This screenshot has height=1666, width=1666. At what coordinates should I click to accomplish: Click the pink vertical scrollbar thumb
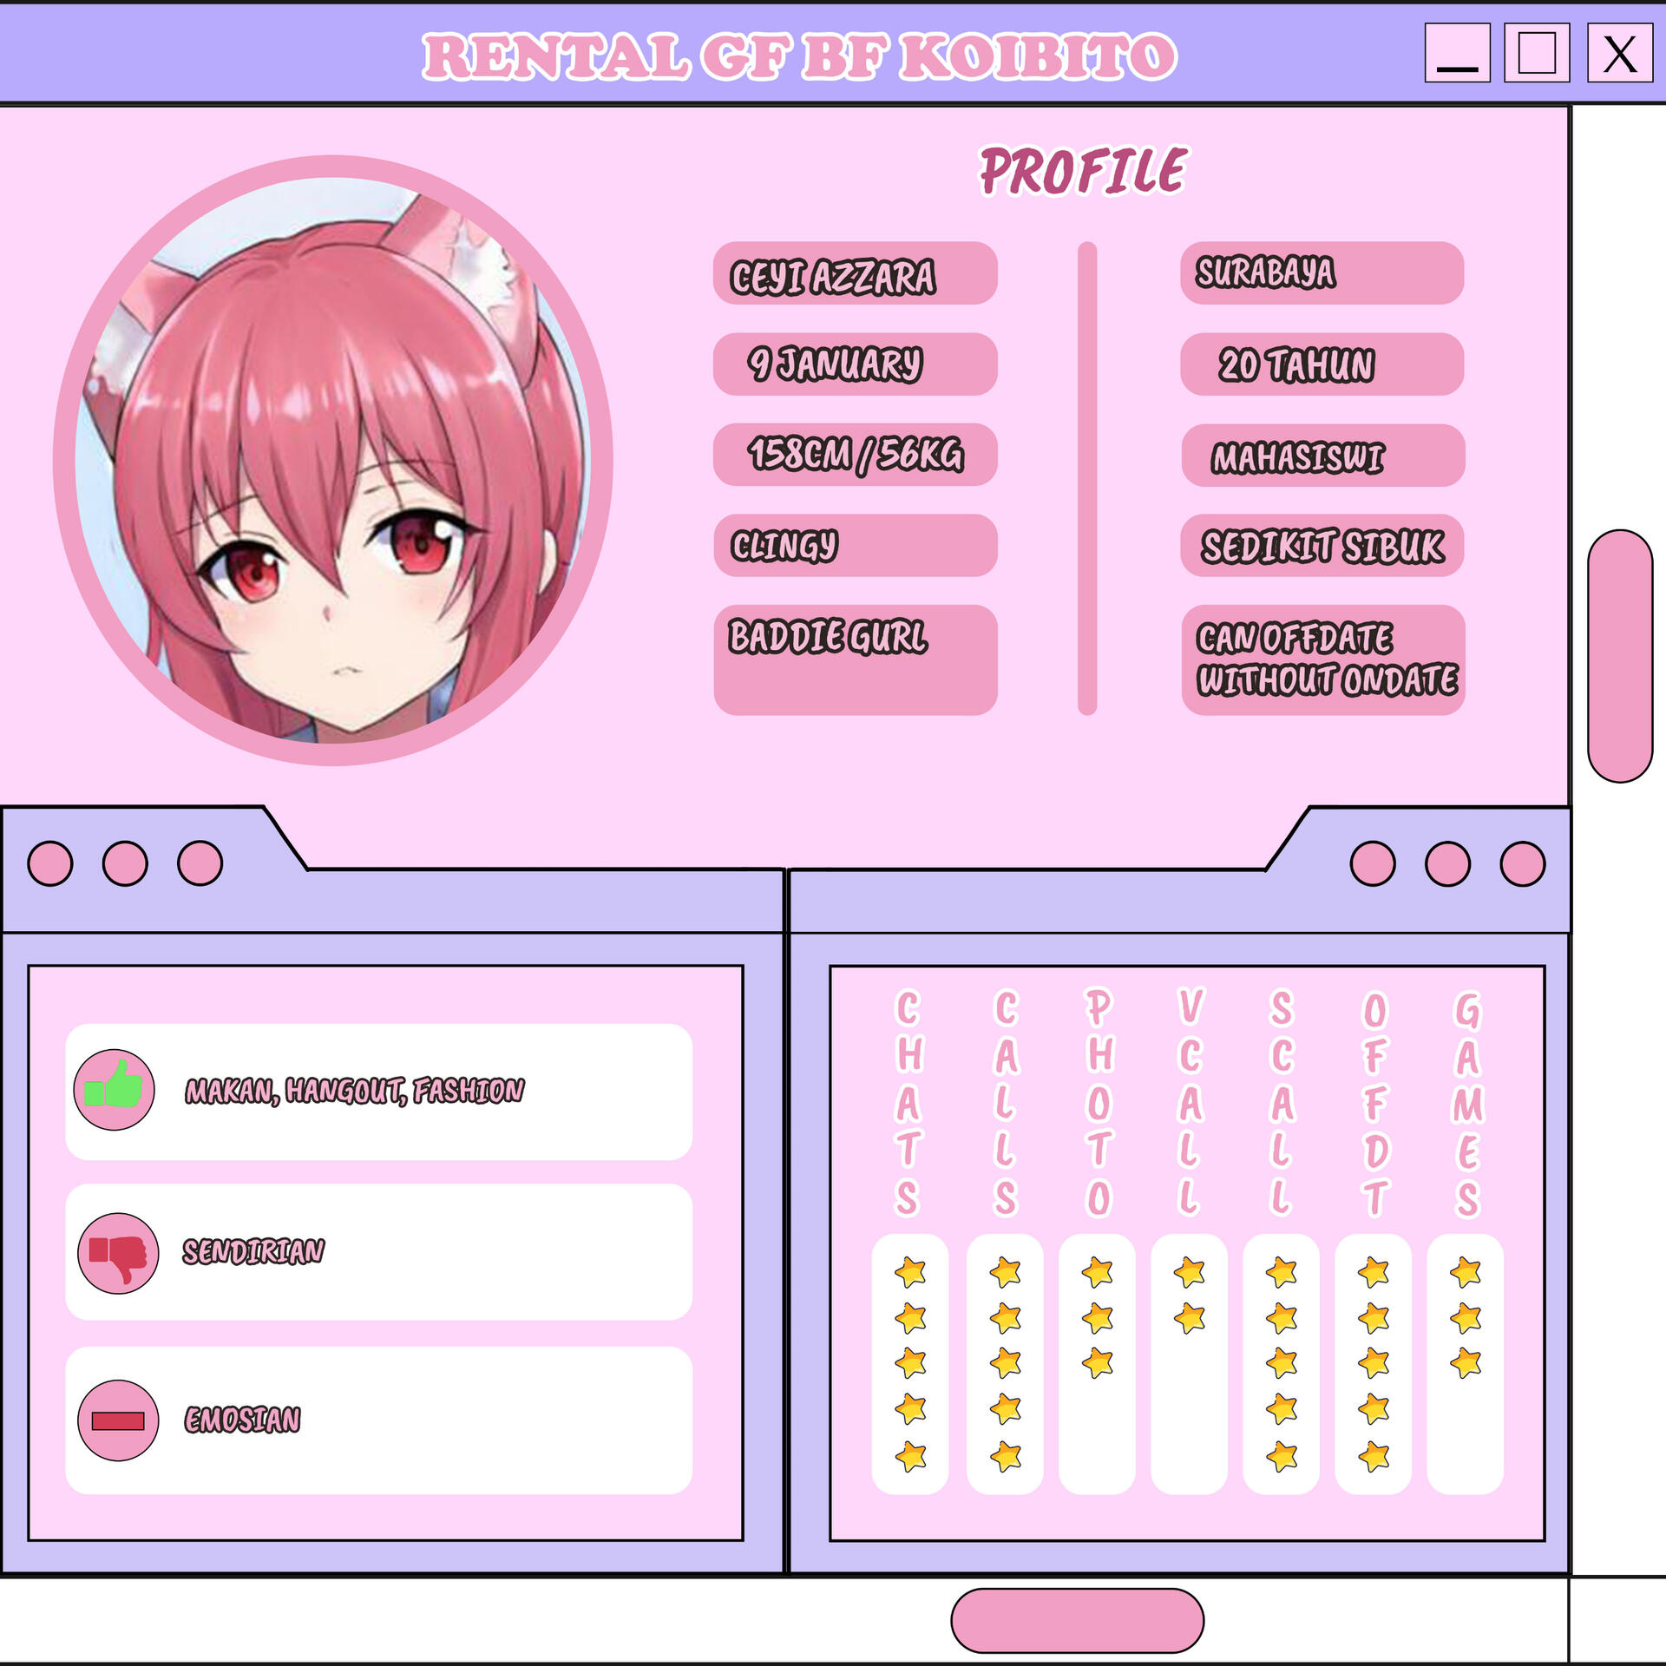tap(1619, 655)
